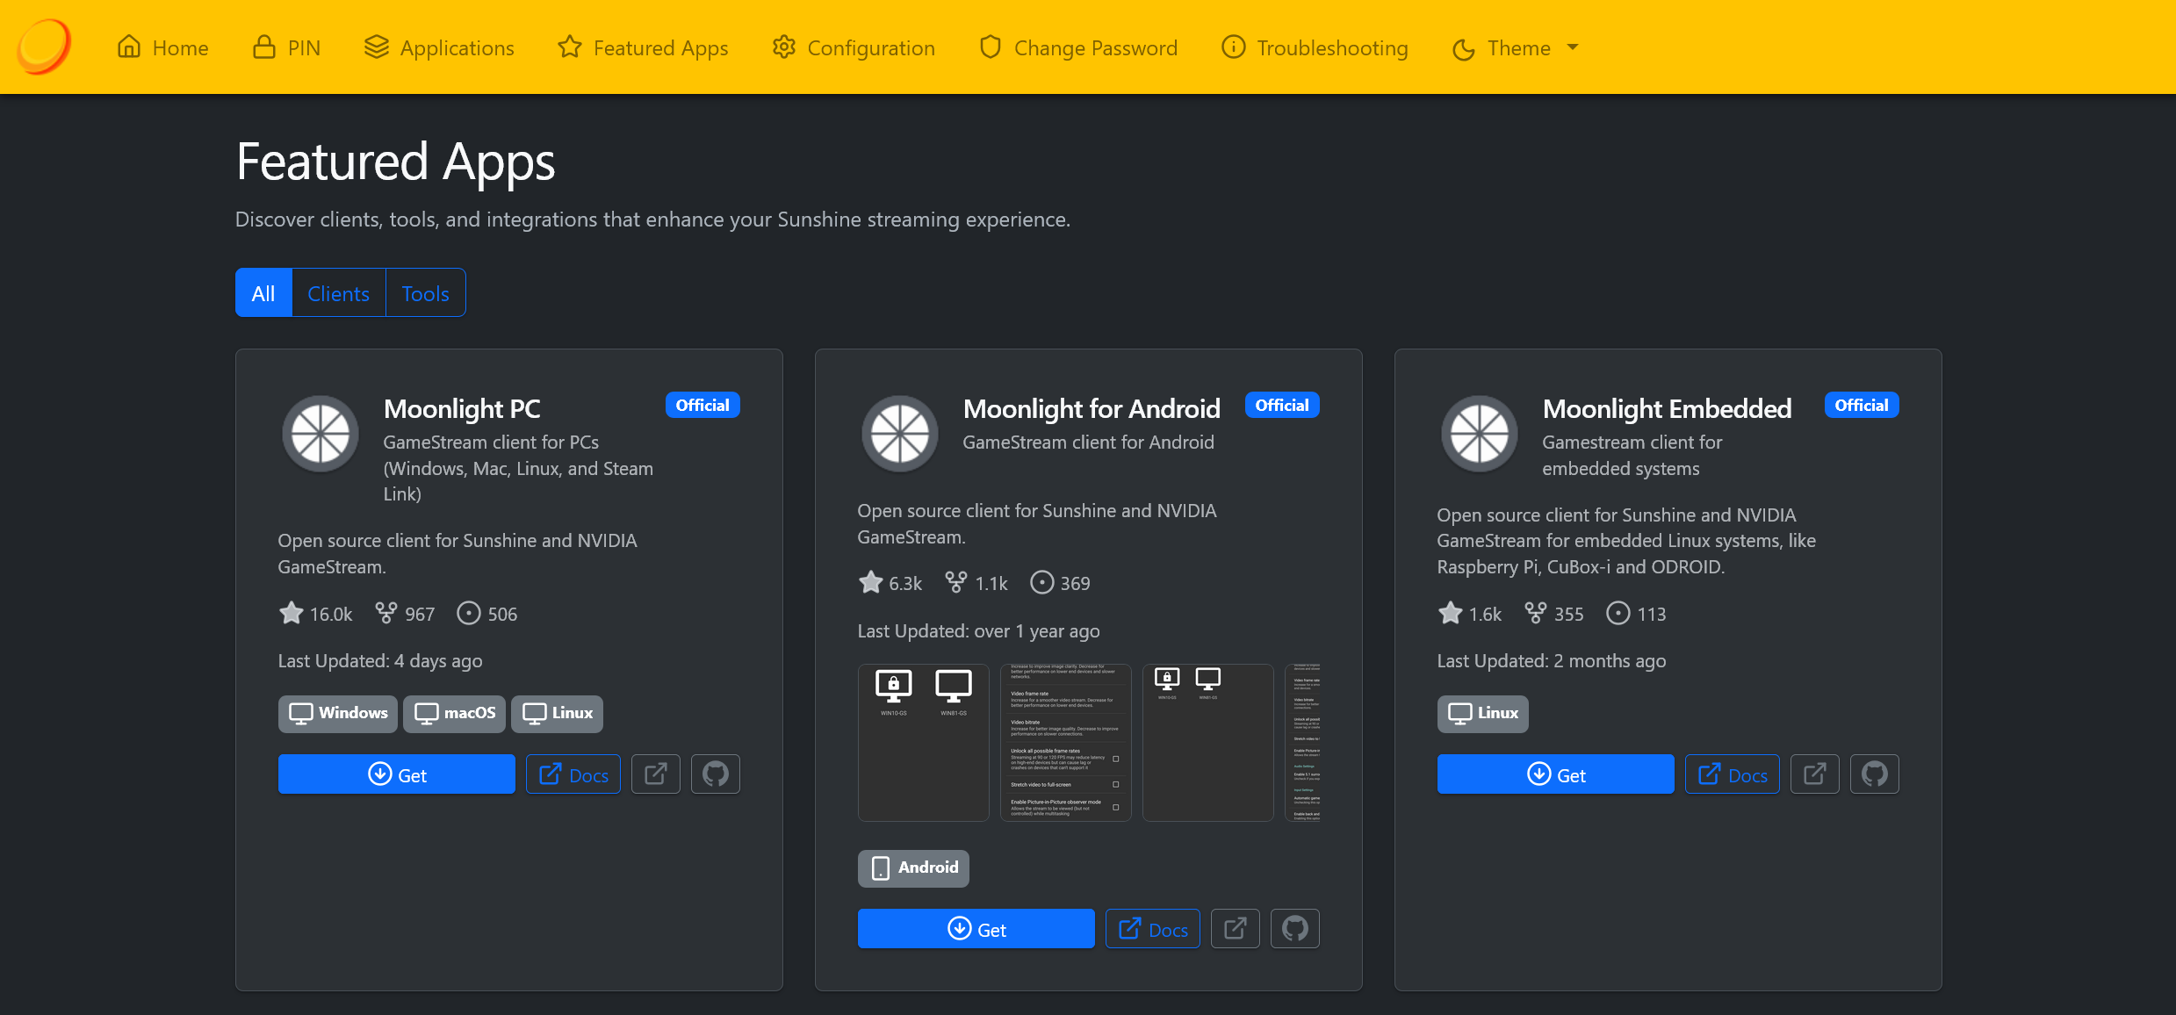Image resolution: width=2176 pixels, height=1015 pixels.
Task: Click Get for Moonlight for Android
Action: (976, 929)
